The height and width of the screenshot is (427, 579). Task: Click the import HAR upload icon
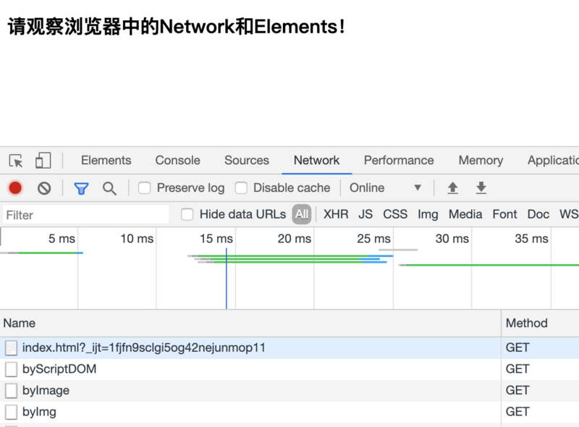(452, 188)
